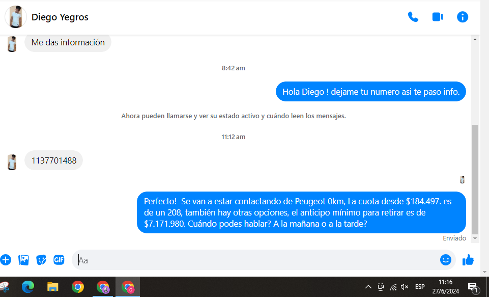Viewport: 489px width, 297px height.
Task: Click the page scrollbar down arrow
Action: pyautogui.click(x=484, y=272)
